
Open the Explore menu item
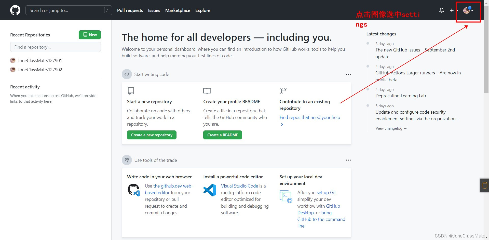203,10
